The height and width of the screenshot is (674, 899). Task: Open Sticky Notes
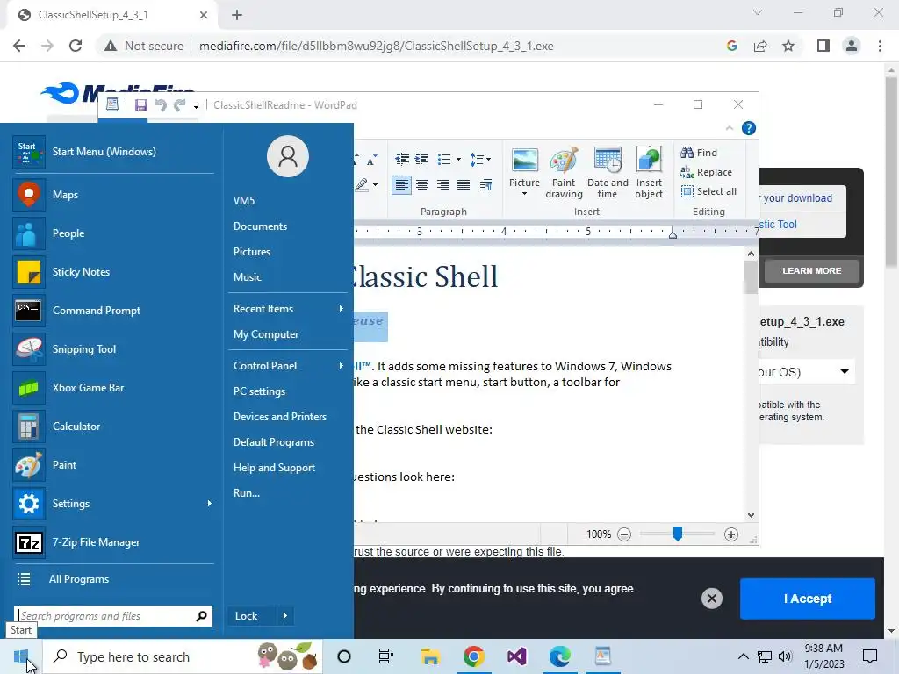pyautogui.click(x=113, y=272)
